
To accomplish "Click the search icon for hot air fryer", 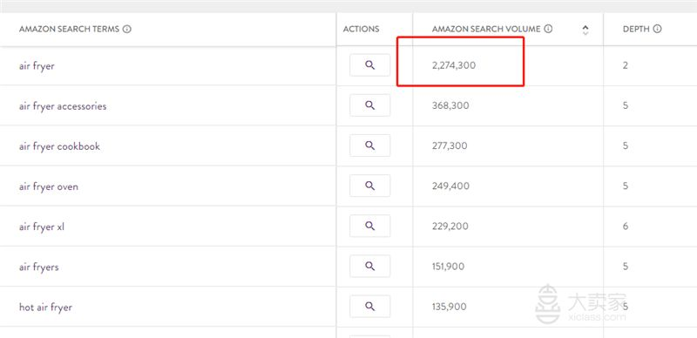I will [369, 306].
